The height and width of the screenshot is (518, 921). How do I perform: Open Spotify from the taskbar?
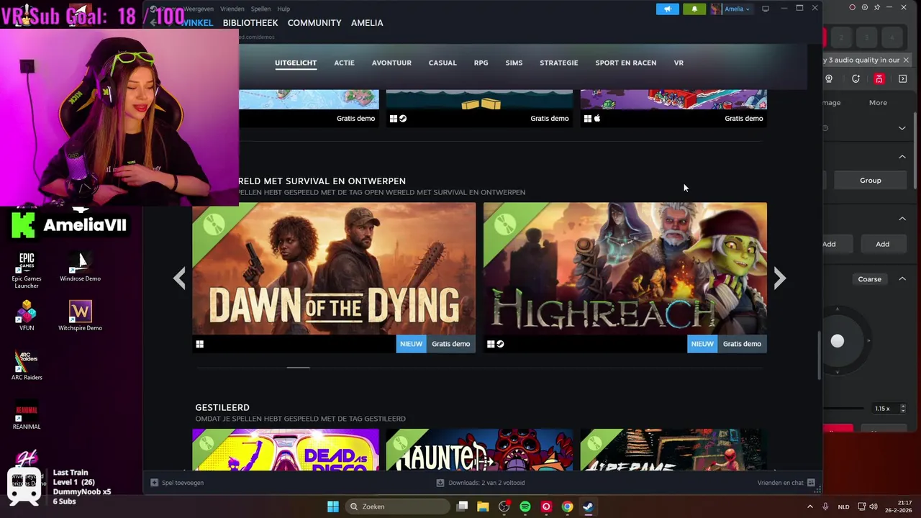pos(525,506)
